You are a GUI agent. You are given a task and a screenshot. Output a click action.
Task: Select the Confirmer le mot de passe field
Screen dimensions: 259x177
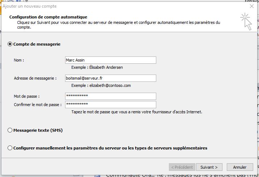click(x=110, y=105)
